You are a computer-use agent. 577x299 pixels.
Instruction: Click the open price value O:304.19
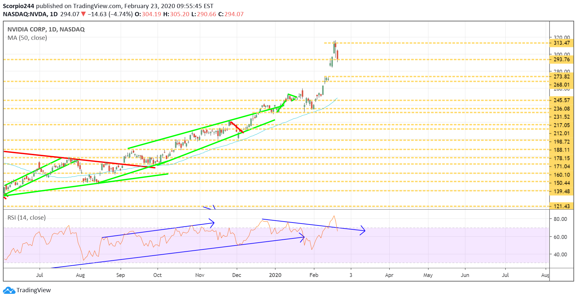(x=148, y=14)
